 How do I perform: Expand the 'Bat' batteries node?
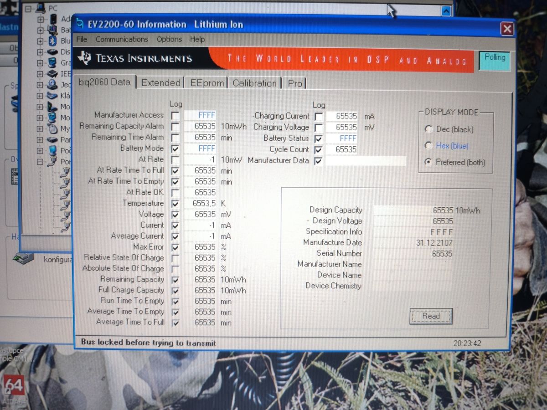[x=41, y=31]
